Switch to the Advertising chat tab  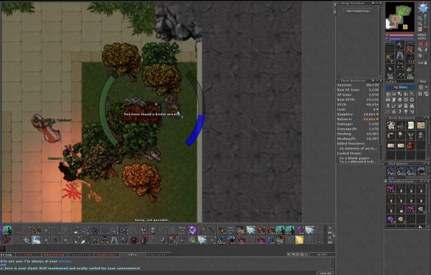point(54,255)
